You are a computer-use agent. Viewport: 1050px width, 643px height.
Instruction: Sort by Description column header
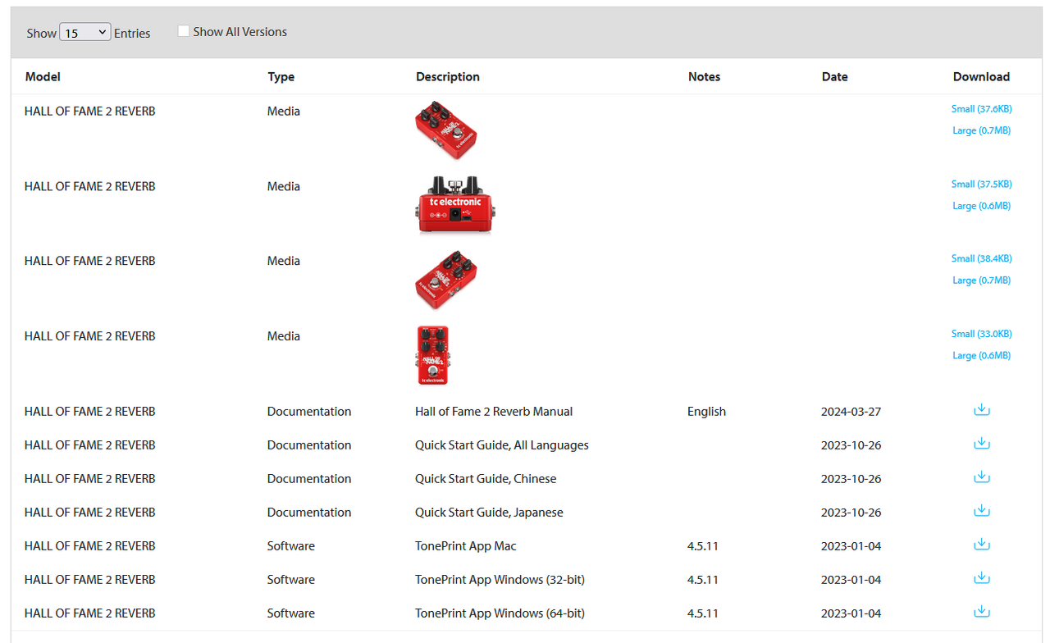448,77
